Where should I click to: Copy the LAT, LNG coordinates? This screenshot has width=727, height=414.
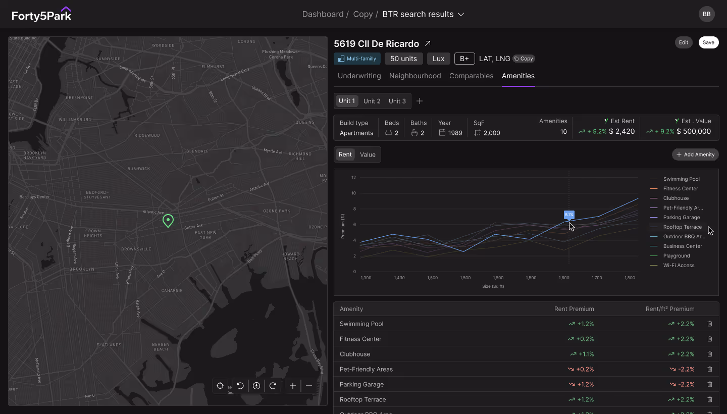tap(524, 59)
